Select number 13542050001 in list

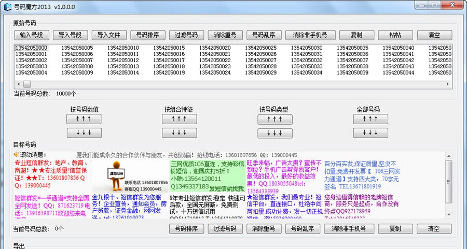31,54
